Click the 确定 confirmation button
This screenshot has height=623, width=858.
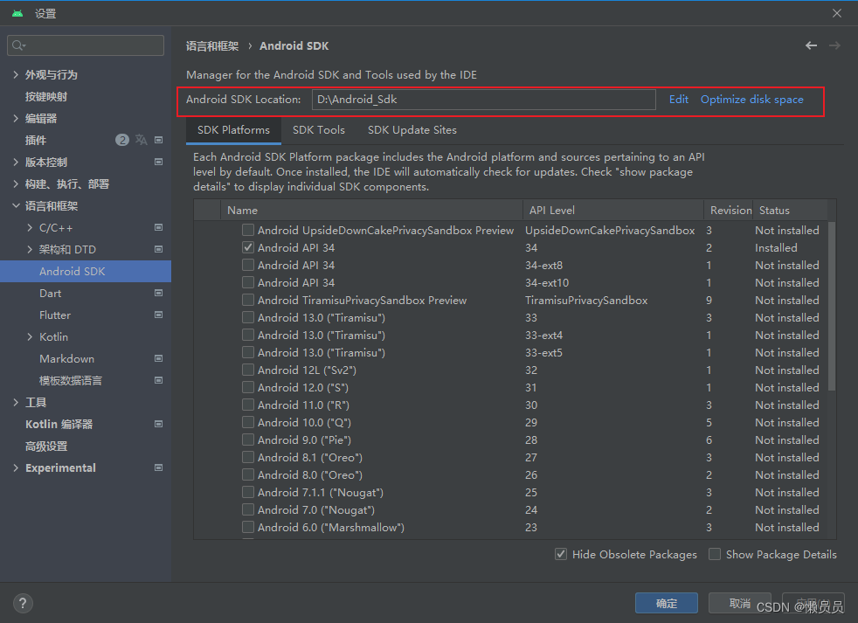pos(666,603)
